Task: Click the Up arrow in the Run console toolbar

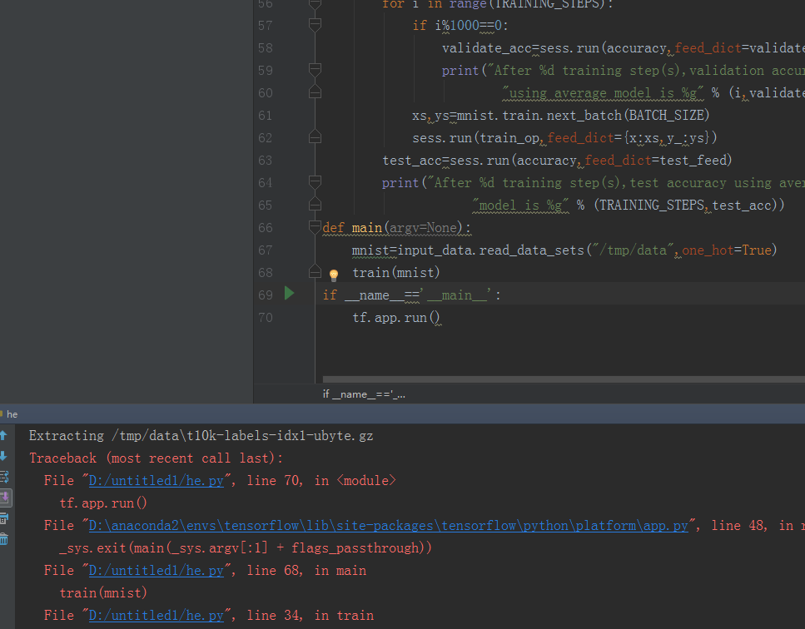Action: point(3,436)
